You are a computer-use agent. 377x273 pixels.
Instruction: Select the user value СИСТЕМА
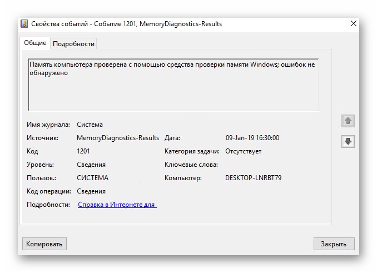pos(92,178)
